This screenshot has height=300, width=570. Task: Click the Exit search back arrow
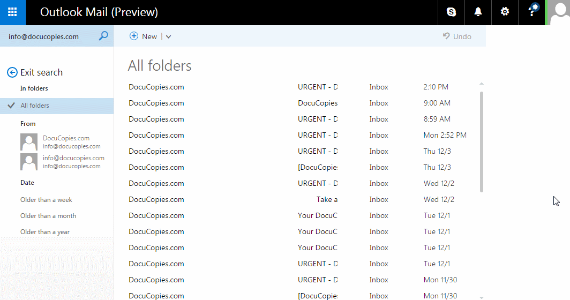pyautogui.click(x=12, y=72)
